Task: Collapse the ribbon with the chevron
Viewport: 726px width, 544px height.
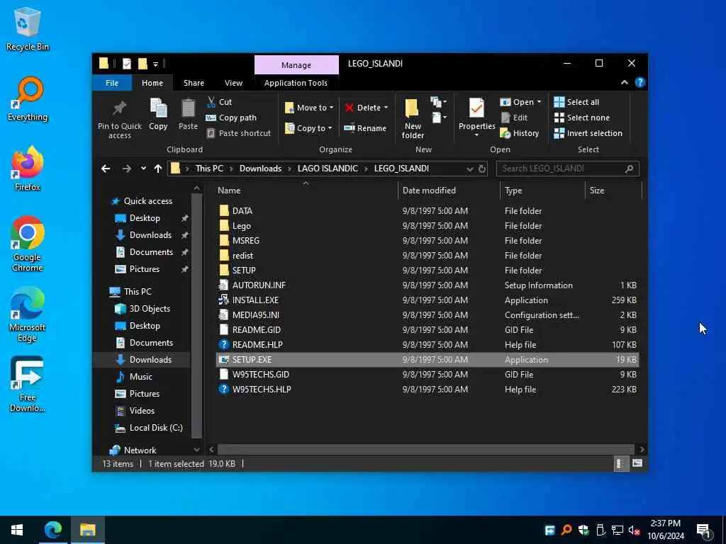Action: pyautogui.click(x=624, y=82)
